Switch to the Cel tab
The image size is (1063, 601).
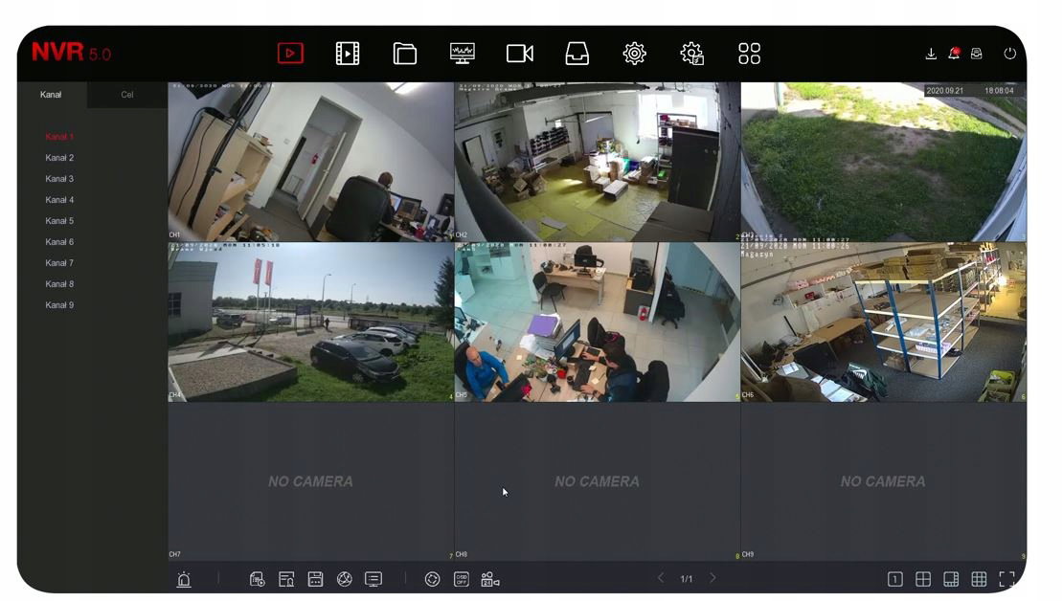[126, 95]
